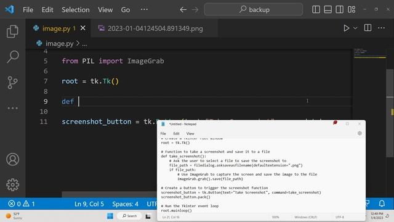Open Notepad's View menu
This screenshot has width=394, height=222.
pyautogui.click(x=190, y=133)
